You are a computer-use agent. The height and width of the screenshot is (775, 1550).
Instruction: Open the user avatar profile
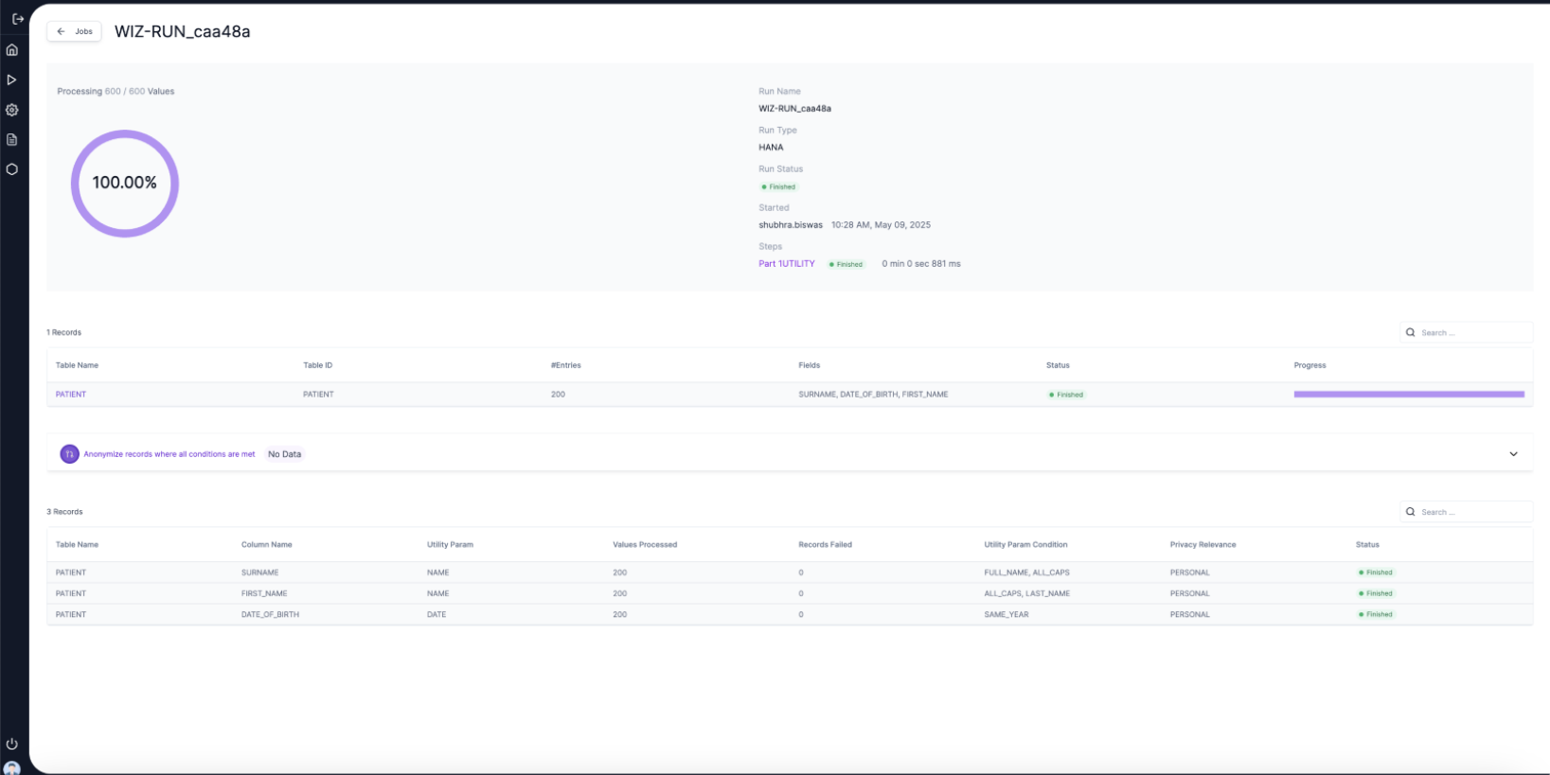pyautogui.click(x=12, y=767)
